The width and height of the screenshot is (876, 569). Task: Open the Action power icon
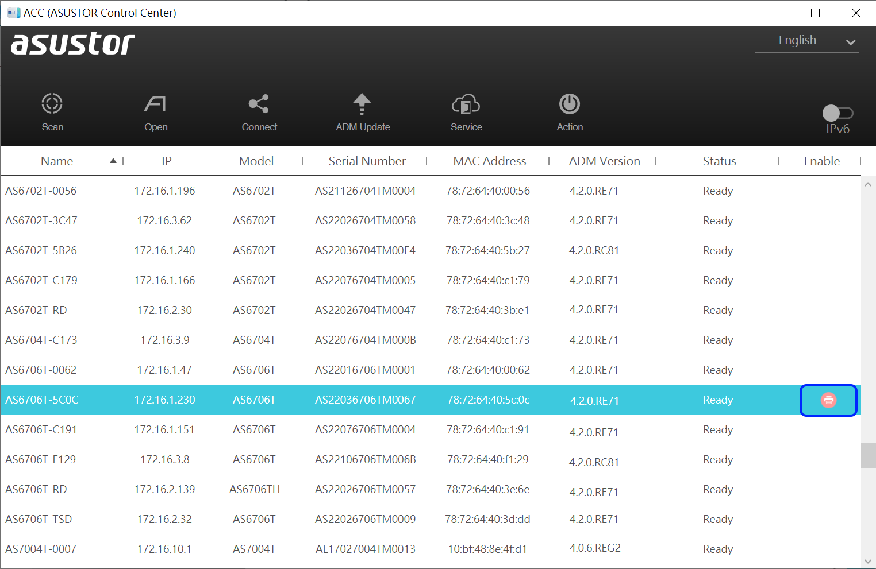570,104
